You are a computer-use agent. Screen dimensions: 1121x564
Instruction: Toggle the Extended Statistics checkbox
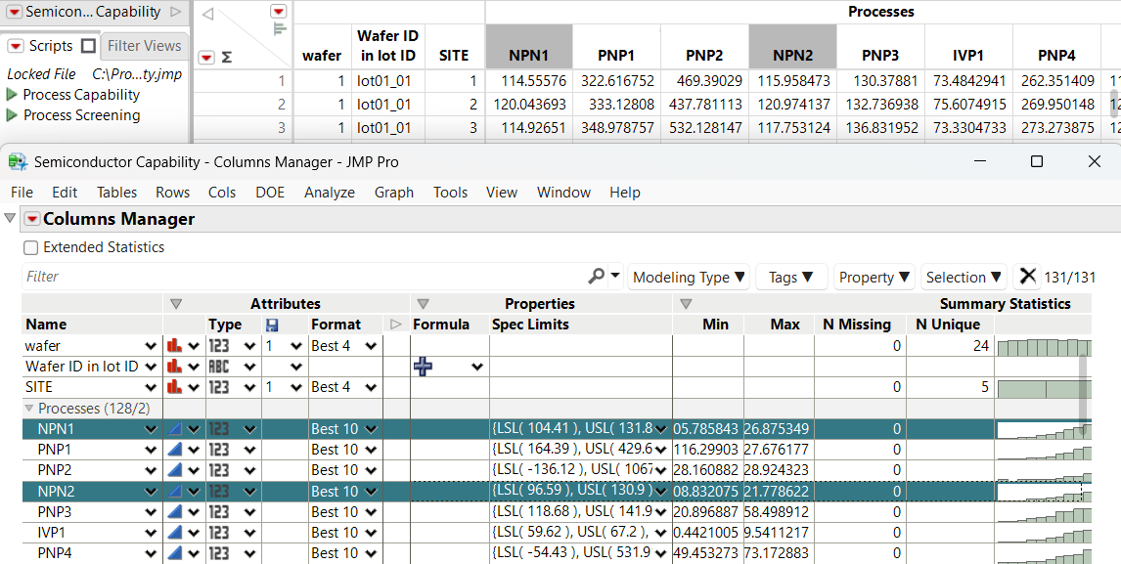[x=28, y=247]
